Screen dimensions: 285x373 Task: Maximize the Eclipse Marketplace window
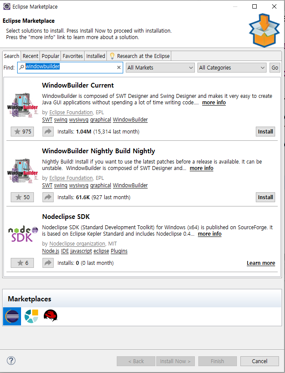[255, 6]
